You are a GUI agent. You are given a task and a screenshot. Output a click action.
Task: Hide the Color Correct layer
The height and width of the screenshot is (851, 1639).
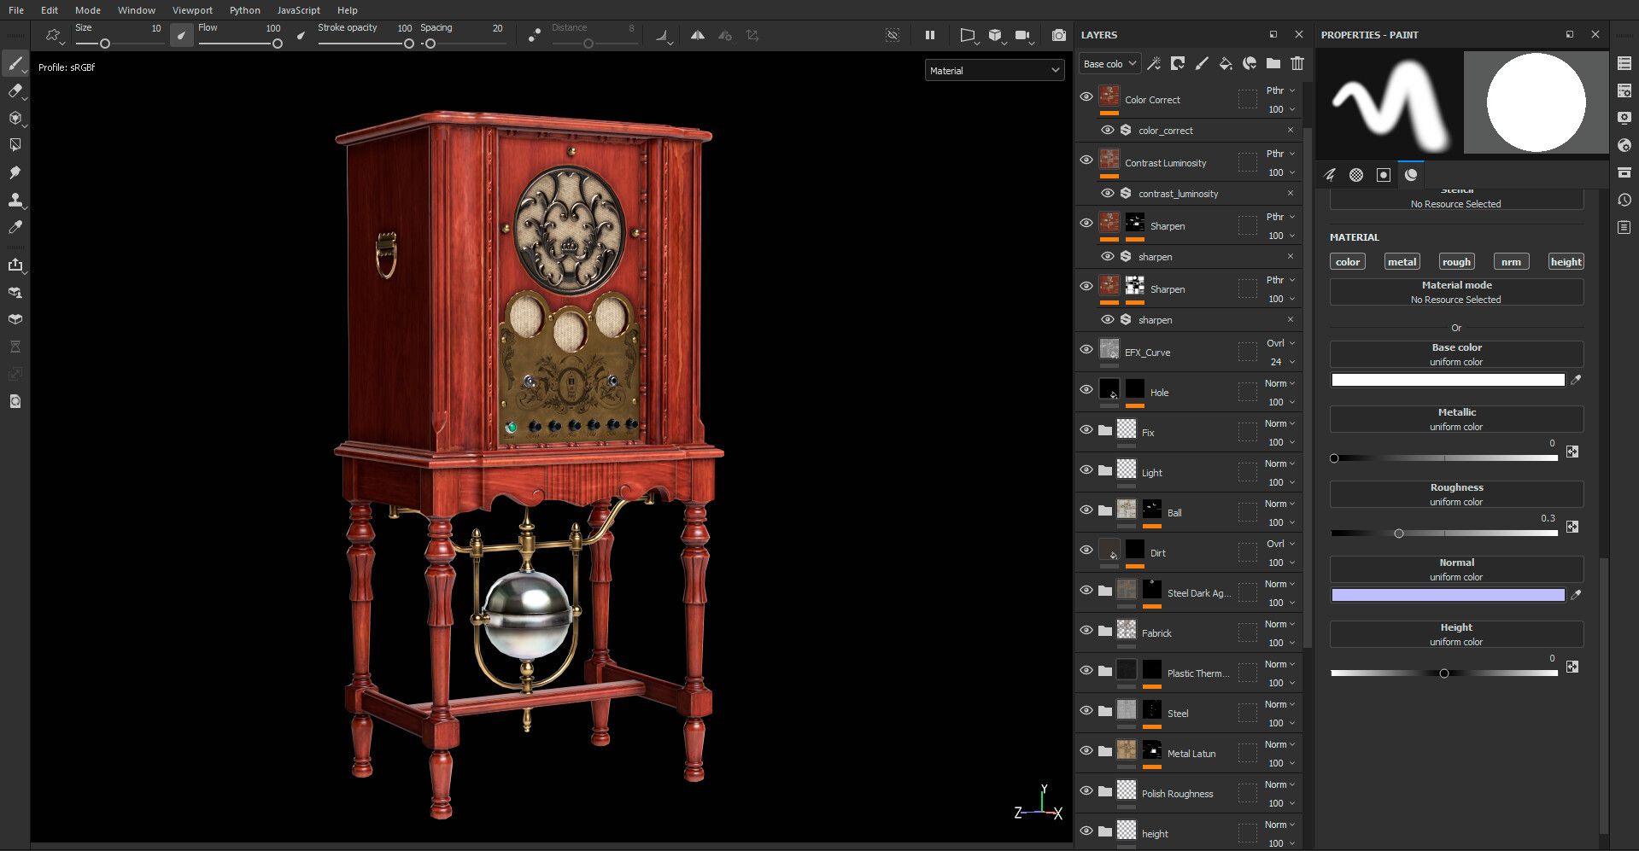(x=1086, y=96)
